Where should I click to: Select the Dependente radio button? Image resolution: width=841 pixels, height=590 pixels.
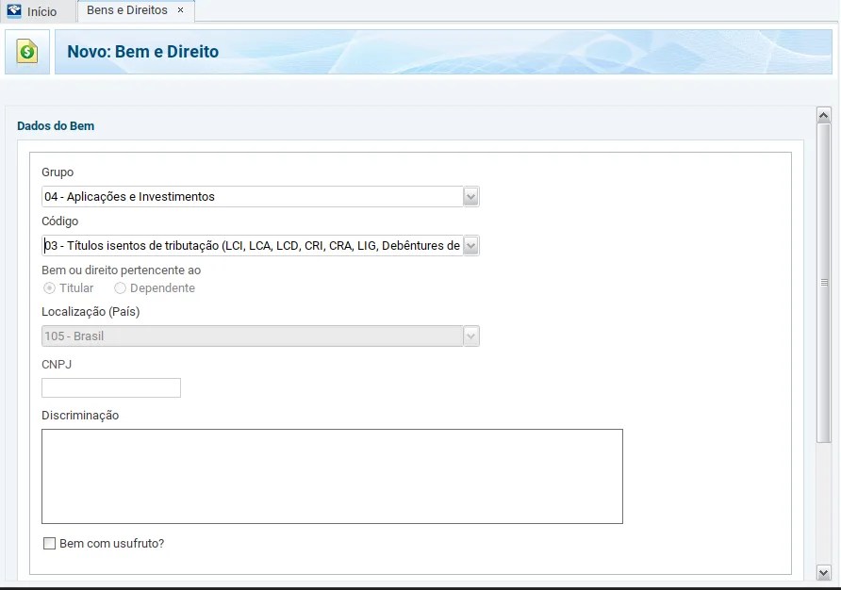[x=120, y=288]
